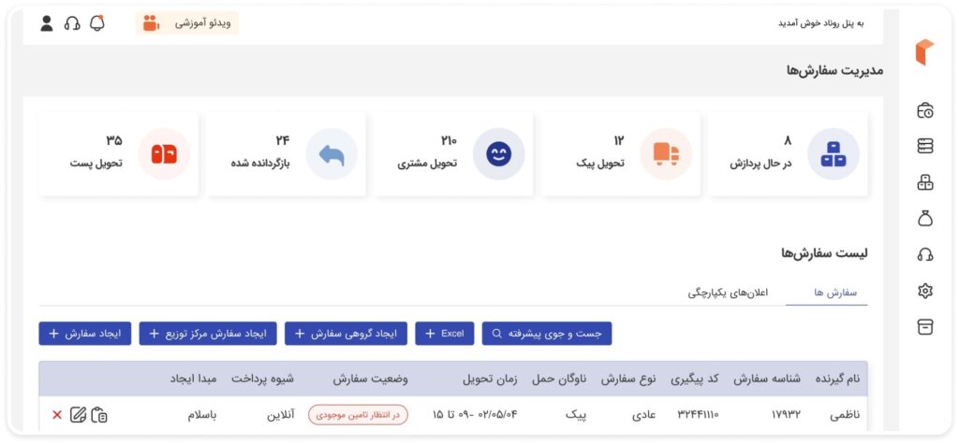Delete order with the red X icon
This screenshot has width=959, height=444.
pos(57,414)
